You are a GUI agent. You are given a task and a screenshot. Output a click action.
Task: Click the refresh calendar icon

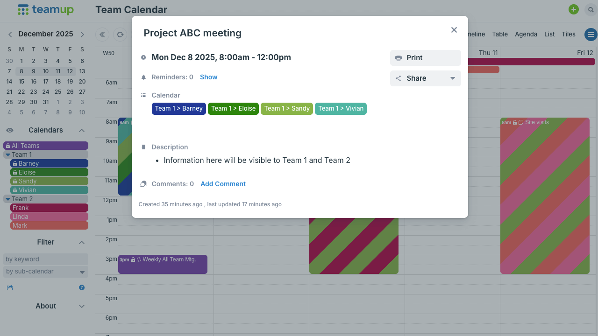(x=120, y=34)
